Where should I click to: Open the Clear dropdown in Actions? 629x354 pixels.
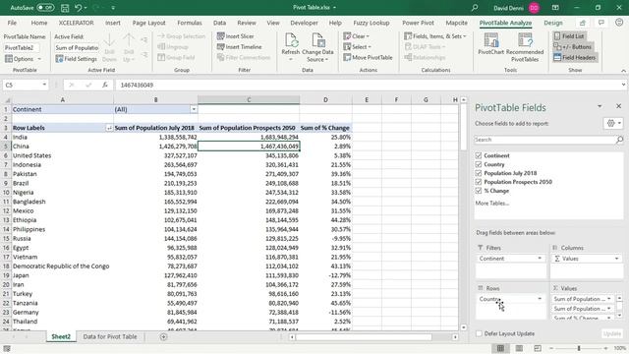[x=356, y=36]
